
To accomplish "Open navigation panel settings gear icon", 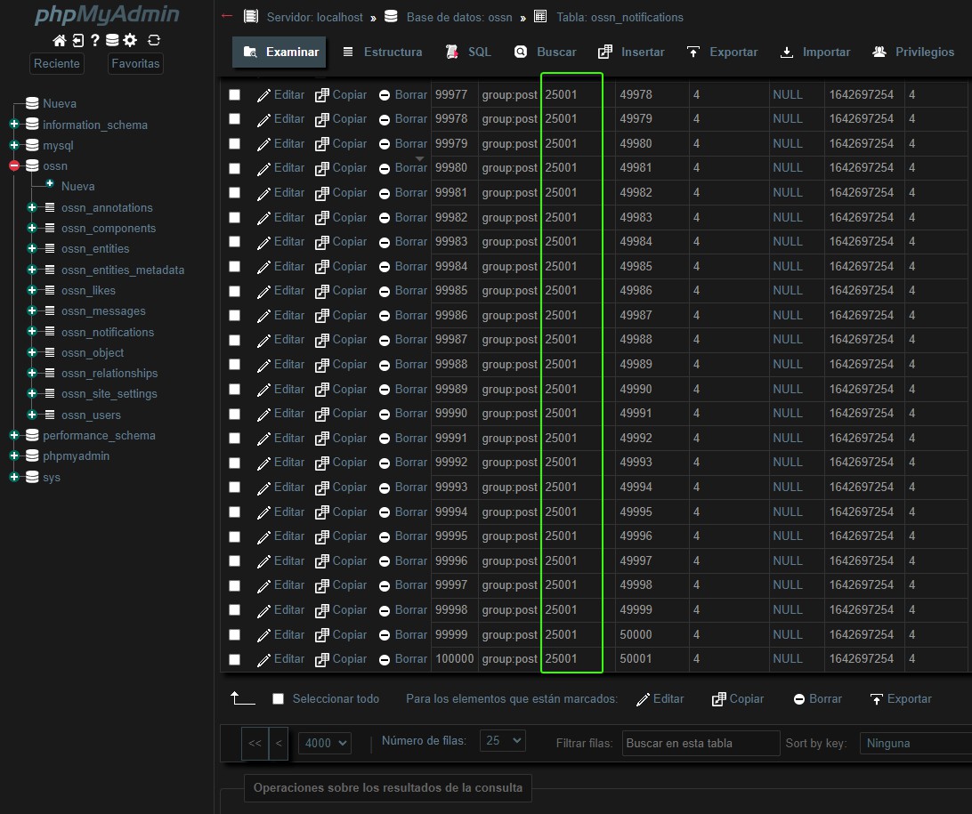I will (130, 40).
